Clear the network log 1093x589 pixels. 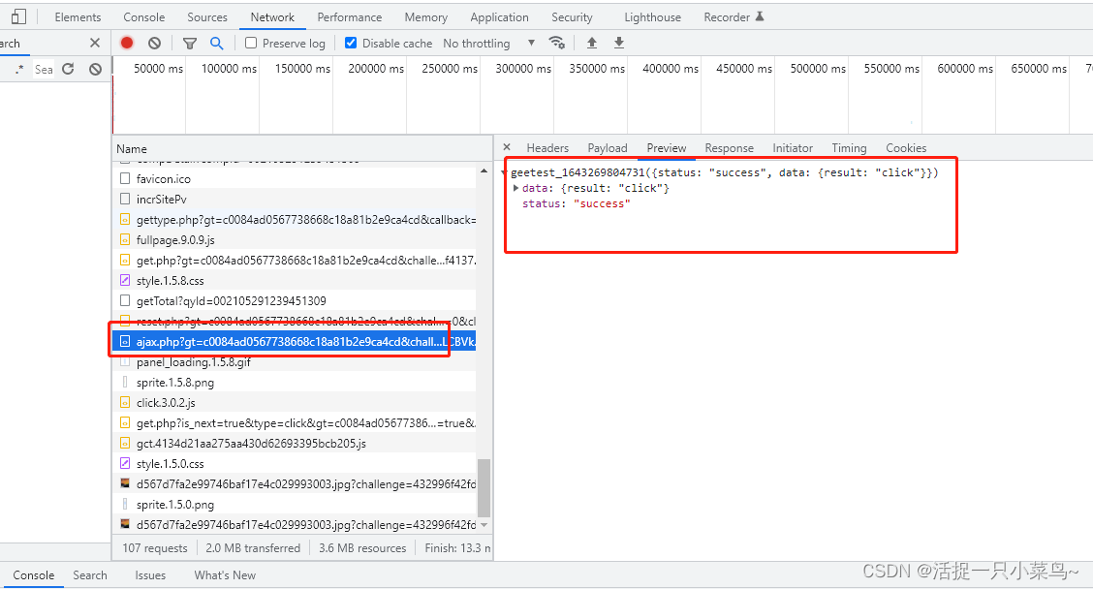tap(154, 44)
